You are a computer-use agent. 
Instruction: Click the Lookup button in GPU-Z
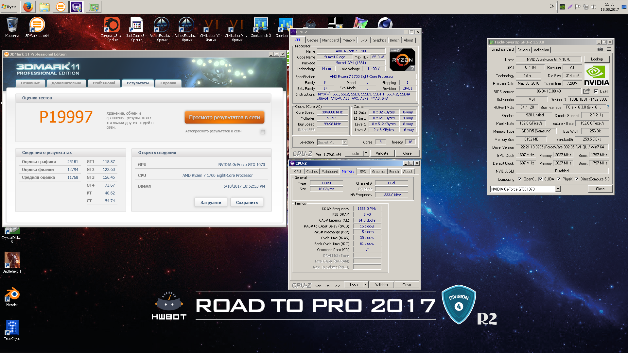point(597,59)
